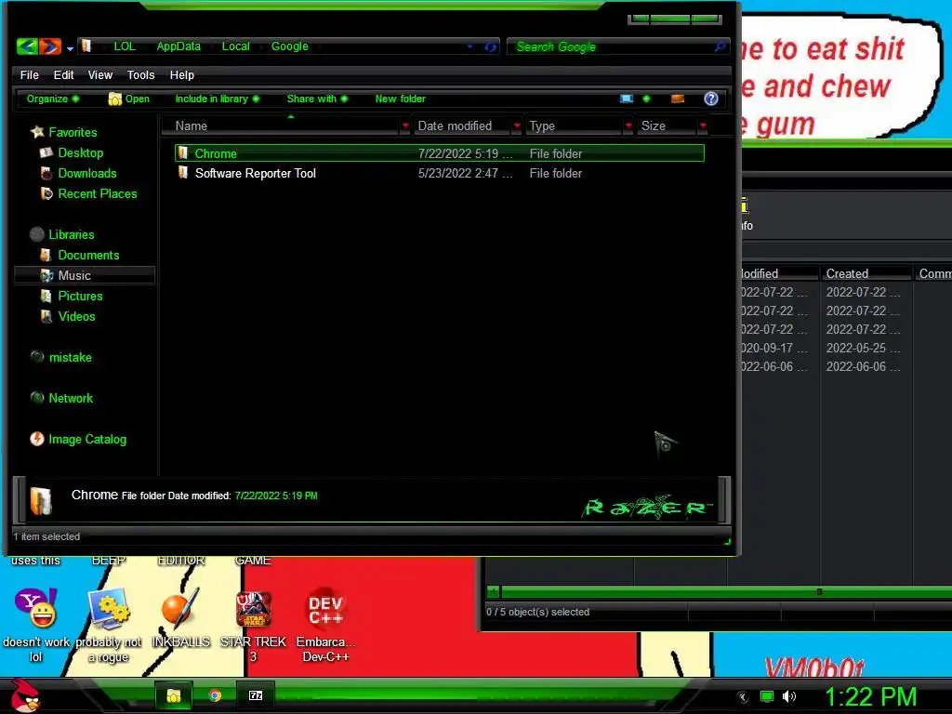Viewport: 952px width, 714px height.
Task: Click horizontal scrollbar in background window
Action: tap(720, 591)
